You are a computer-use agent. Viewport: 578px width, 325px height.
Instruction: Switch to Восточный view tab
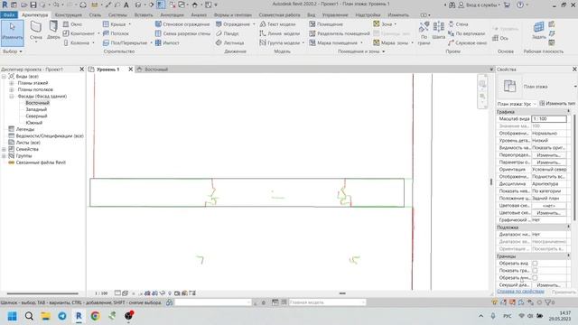coord(156,70)
